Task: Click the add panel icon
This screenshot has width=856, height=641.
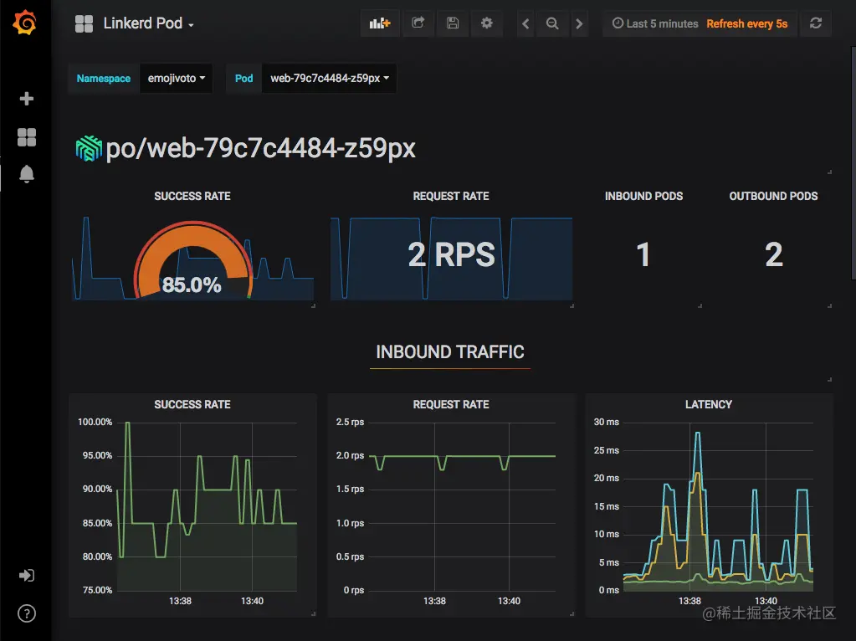Action: pyautogui.click(x=379, y=23)
